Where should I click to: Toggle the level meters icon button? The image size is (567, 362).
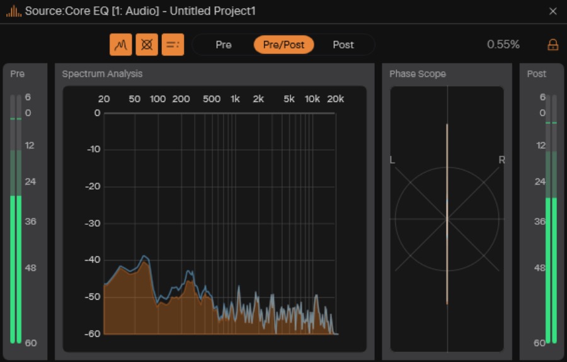coord(173,45)
